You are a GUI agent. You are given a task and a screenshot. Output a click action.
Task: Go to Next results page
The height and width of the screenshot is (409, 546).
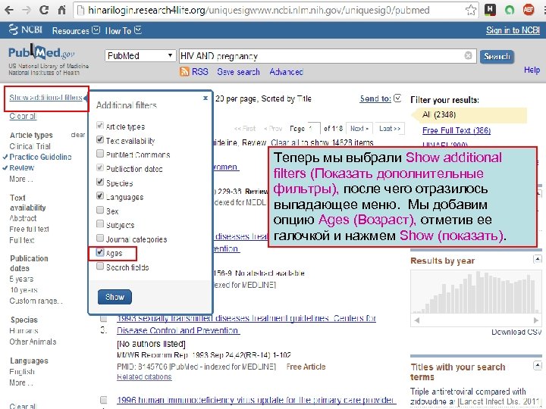(359, 128)
